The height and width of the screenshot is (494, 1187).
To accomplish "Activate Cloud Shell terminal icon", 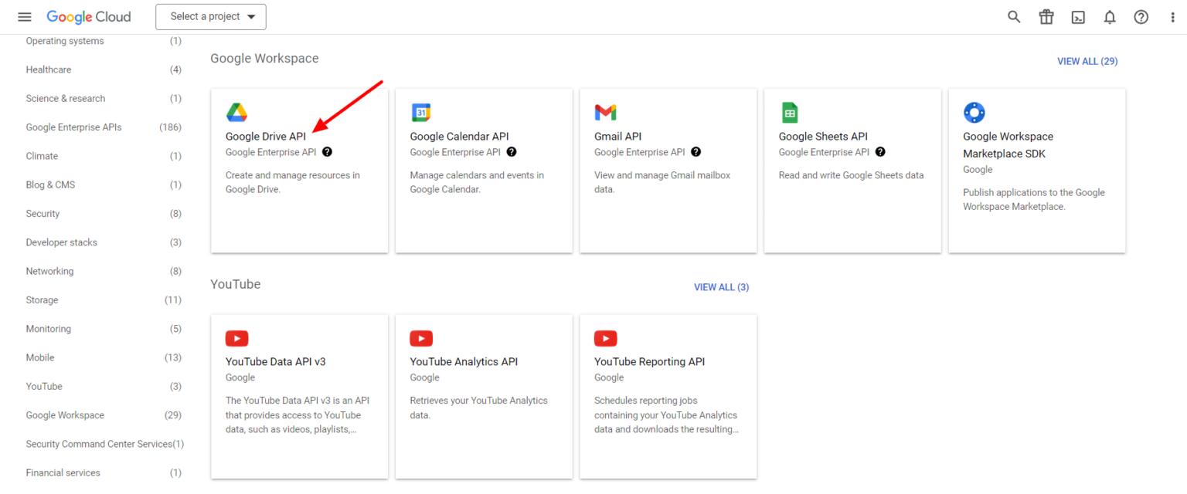I will pos(1077,16).
